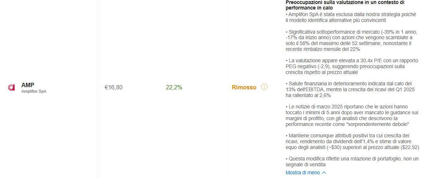Select the "Mantiene comunque attributi positivi" paragraph
Viewport: 425px width, 178px height.
pyautogui.click(x=352, y=141)
